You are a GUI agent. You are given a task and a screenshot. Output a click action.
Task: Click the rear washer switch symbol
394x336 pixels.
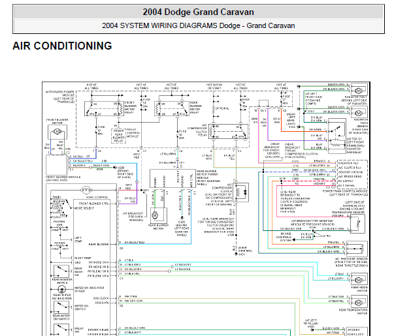(61, 271)
